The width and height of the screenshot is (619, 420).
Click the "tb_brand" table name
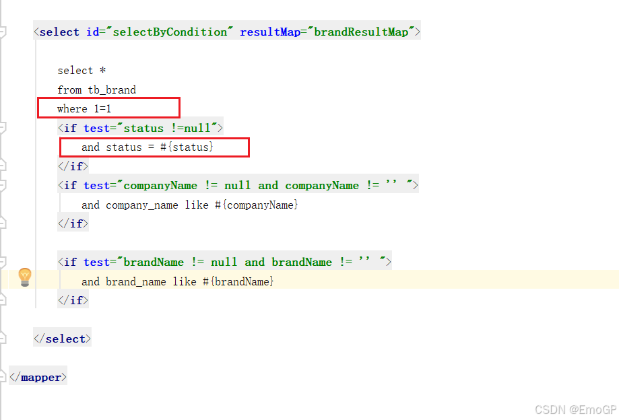112,90
